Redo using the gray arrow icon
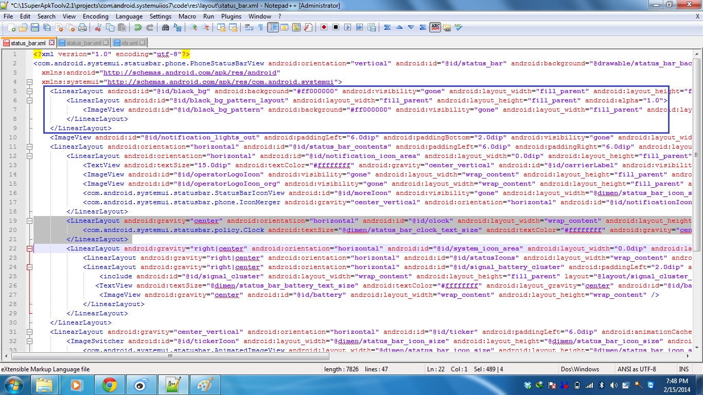This screenshot has width=703, height=395. 149,27
